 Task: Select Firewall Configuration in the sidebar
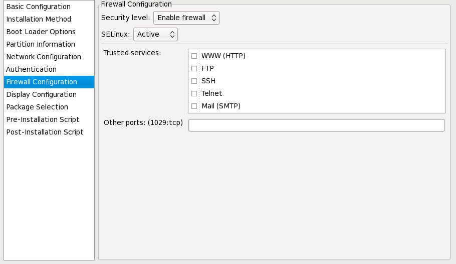click(x=42, y=82)
